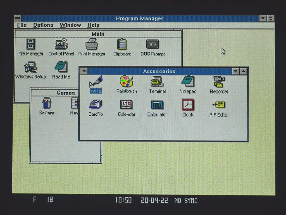Click the Paintbrush label text
The height and width of the screenshot is (215, 286).
click(127, 91)
